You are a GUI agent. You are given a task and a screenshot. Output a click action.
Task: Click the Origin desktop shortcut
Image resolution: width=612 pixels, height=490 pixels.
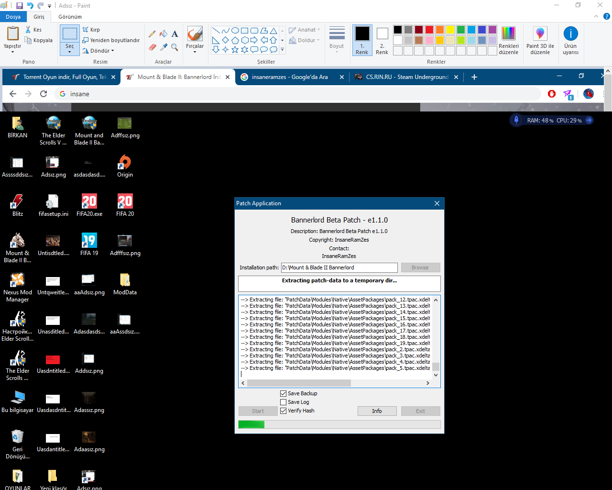coord(125,167)
